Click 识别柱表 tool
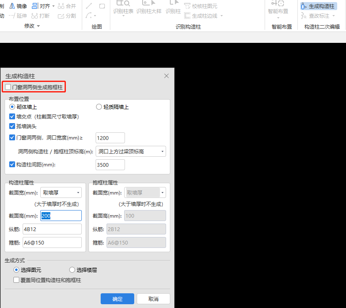The width and height of the screenshot is (346, 308). (x=123, y=8)
